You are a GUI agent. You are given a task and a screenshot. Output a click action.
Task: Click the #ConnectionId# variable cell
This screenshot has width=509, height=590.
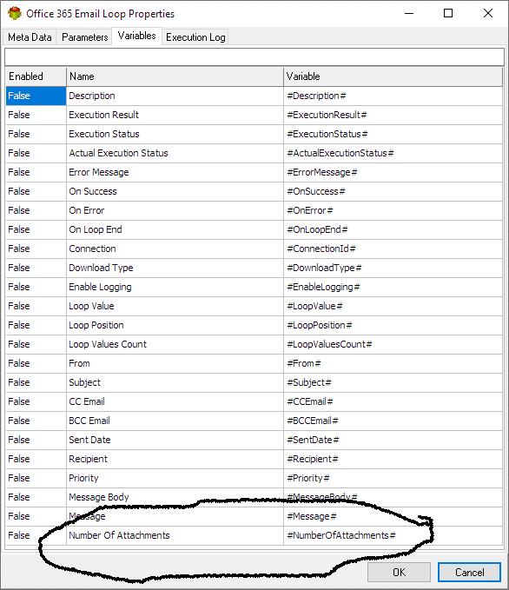click(393, 249)
